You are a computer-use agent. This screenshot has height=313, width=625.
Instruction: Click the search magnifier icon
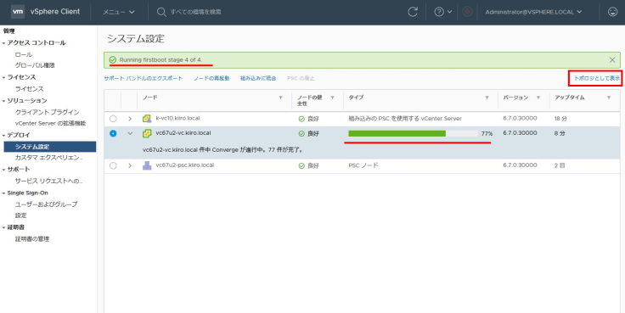[161, 12]
